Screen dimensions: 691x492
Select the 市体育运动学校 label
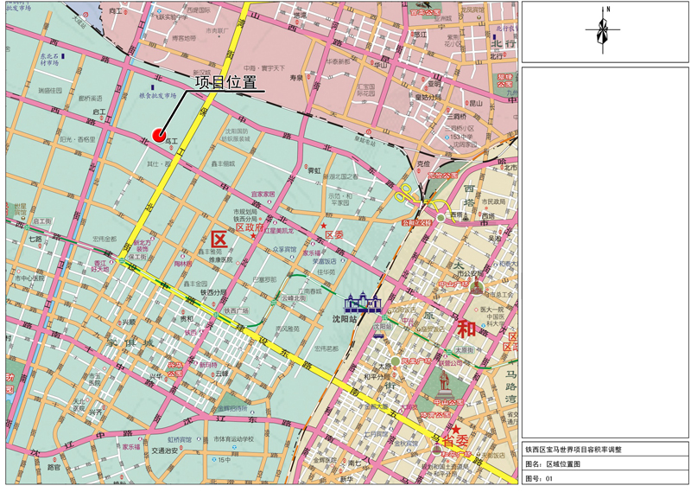[x=233, y=439]
